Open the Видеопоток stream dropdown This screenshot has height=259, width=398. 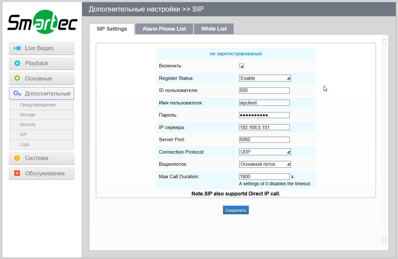point(265,164)
